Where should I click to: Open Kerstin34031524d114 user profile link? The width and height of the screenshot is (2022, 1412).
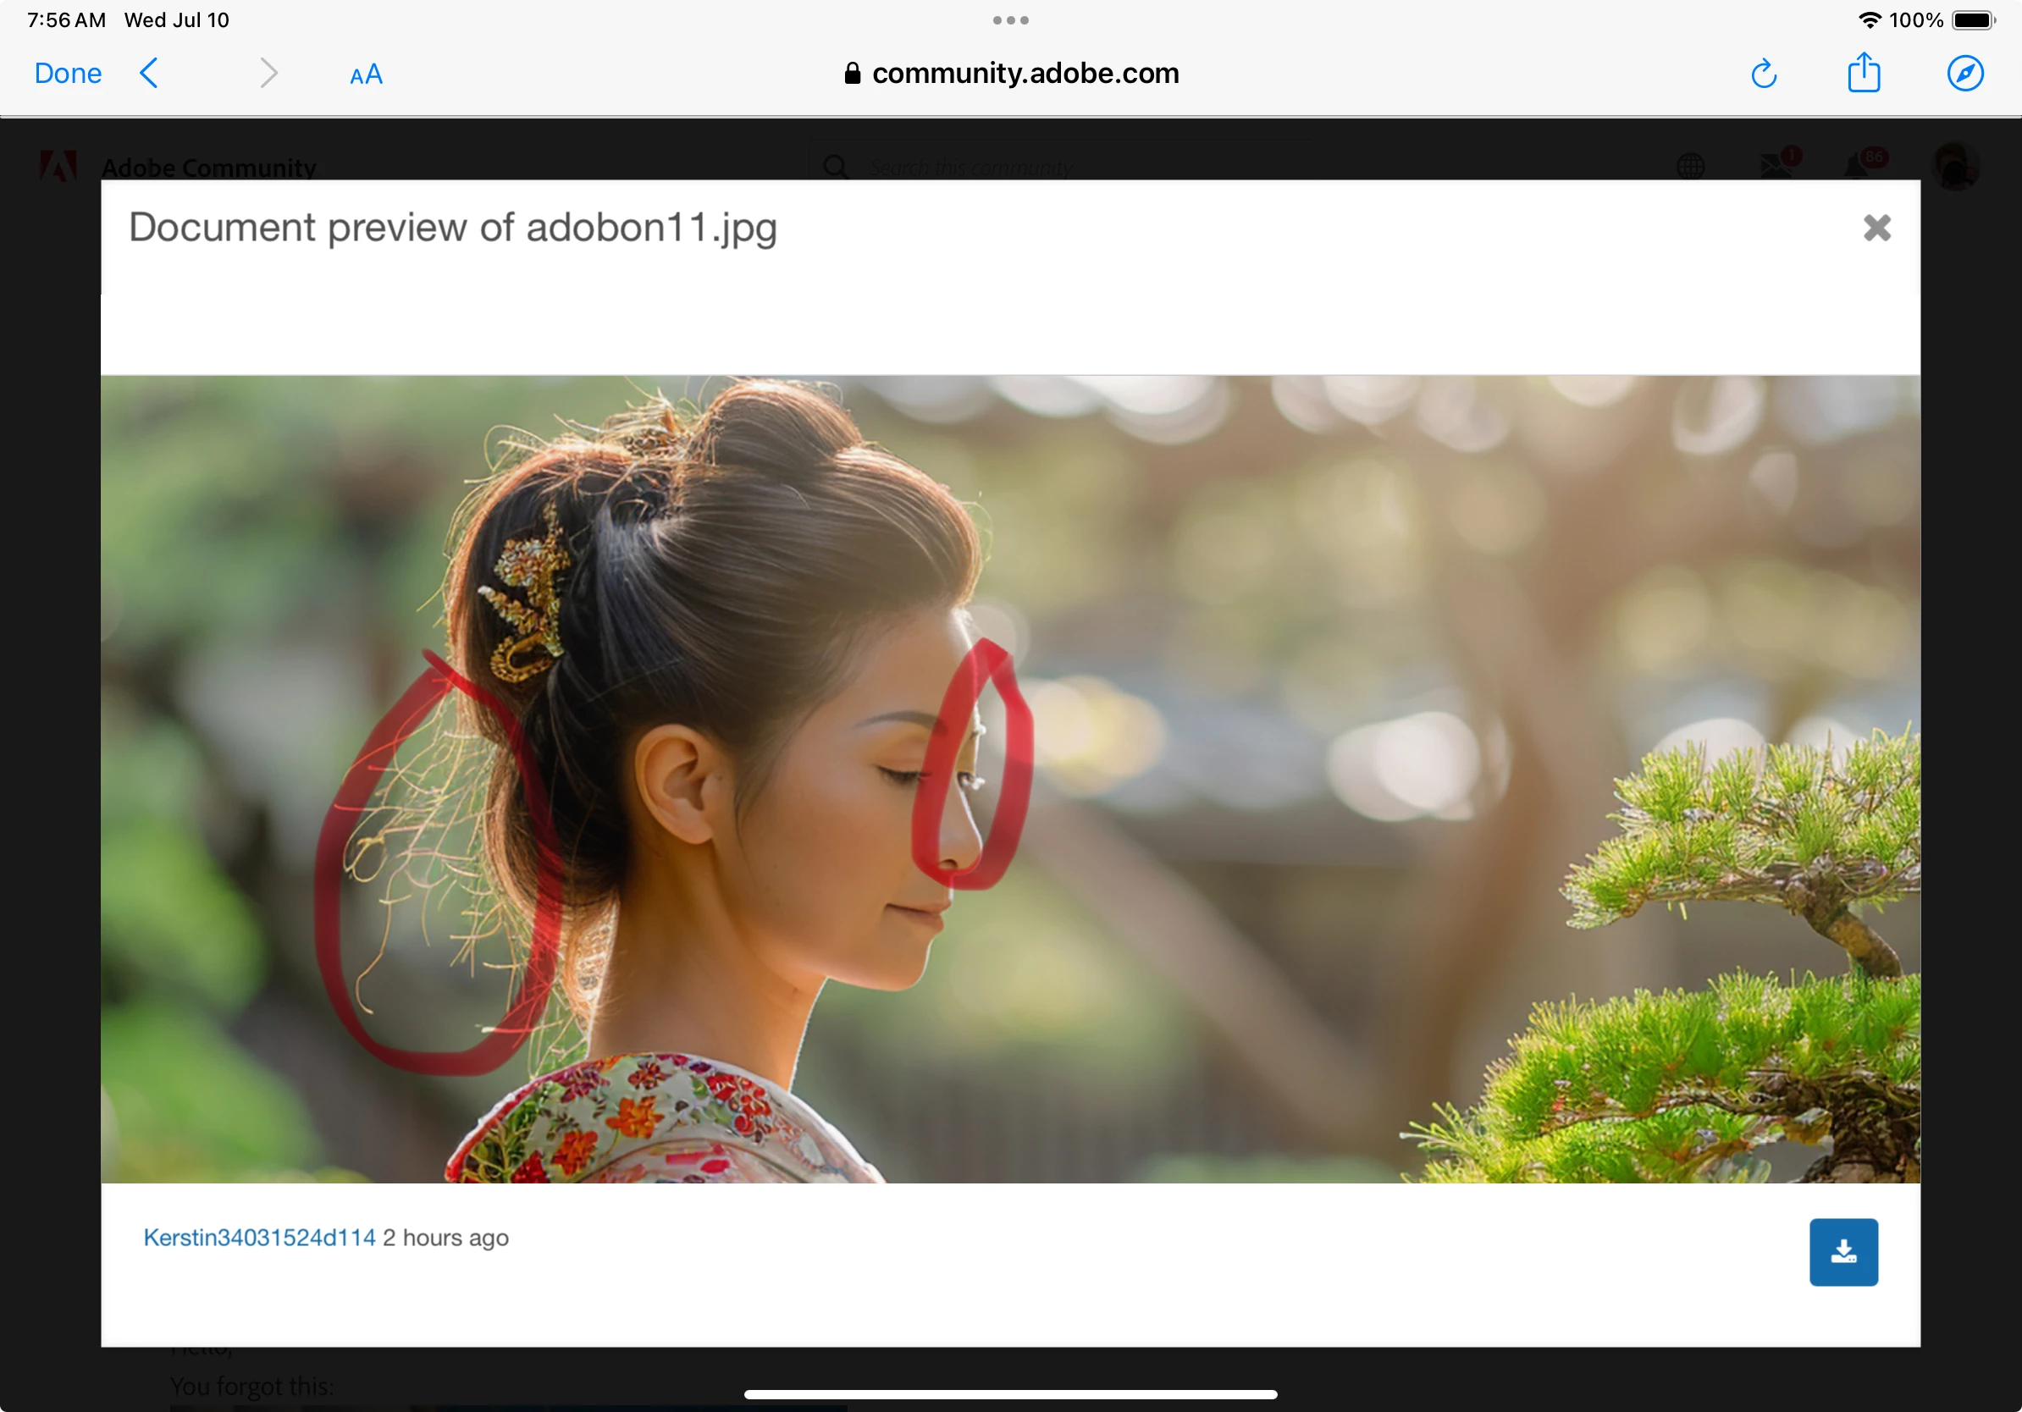pyautogui.click(x=260, y=1238)
